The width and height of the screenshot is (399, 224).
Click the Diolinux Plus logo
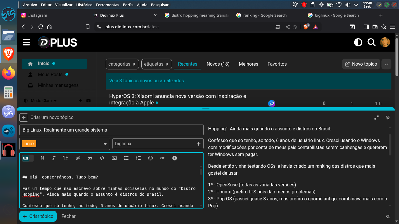point(58,43)
